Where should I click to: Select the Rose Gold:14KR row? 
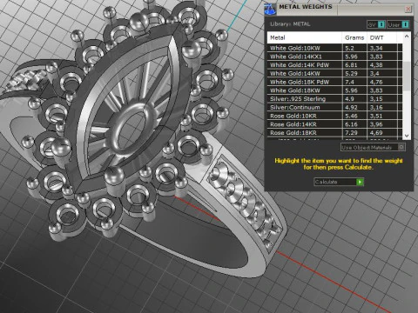pos(334,124)
